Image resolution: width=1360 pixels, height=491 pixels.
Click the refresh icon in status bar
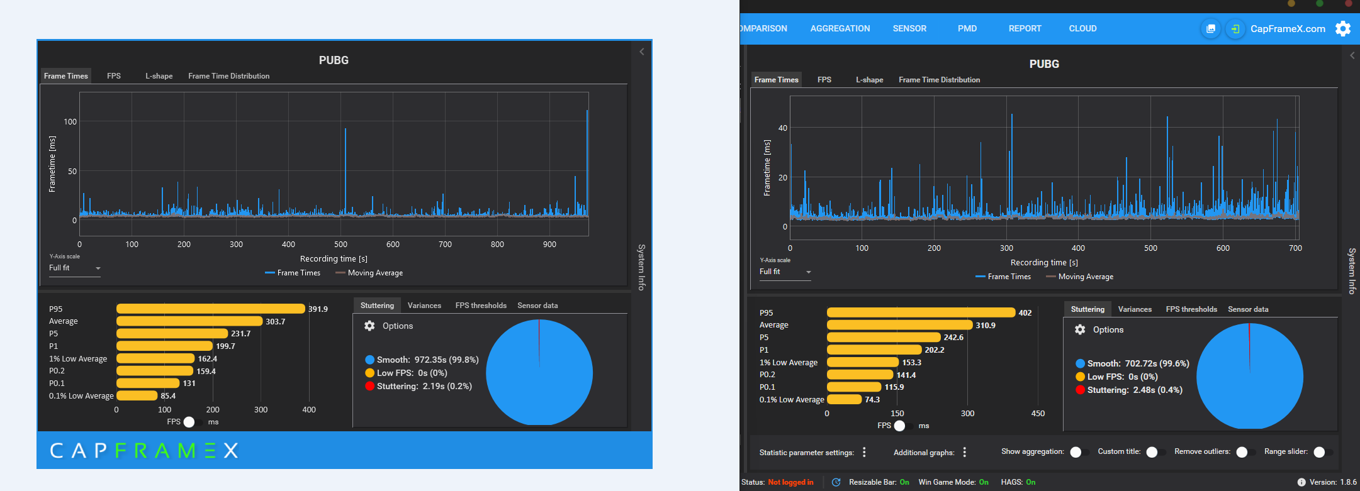[836, 482]
